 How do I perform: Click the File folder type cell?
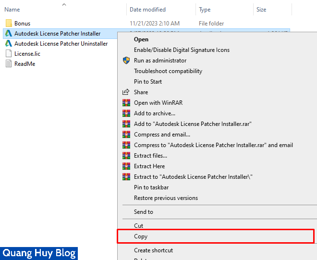pos(211,24)
